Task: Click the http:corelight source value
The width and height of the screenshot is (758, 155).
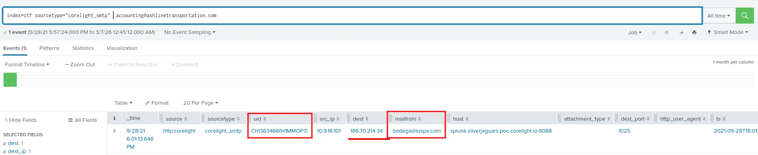Action: click(179, 131)
